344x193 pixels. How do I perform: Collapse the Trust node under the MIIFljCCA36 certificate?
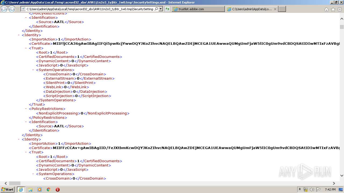coord(26,48)
